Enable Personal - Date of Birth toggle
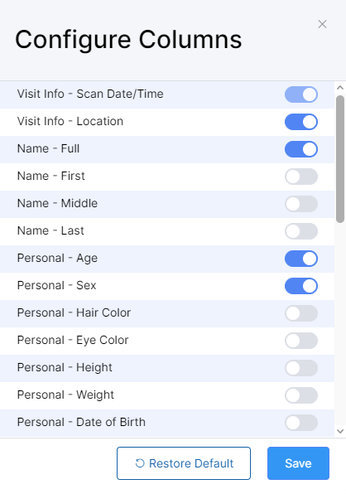This screenshot has width=346, height=494. [301, 423]
